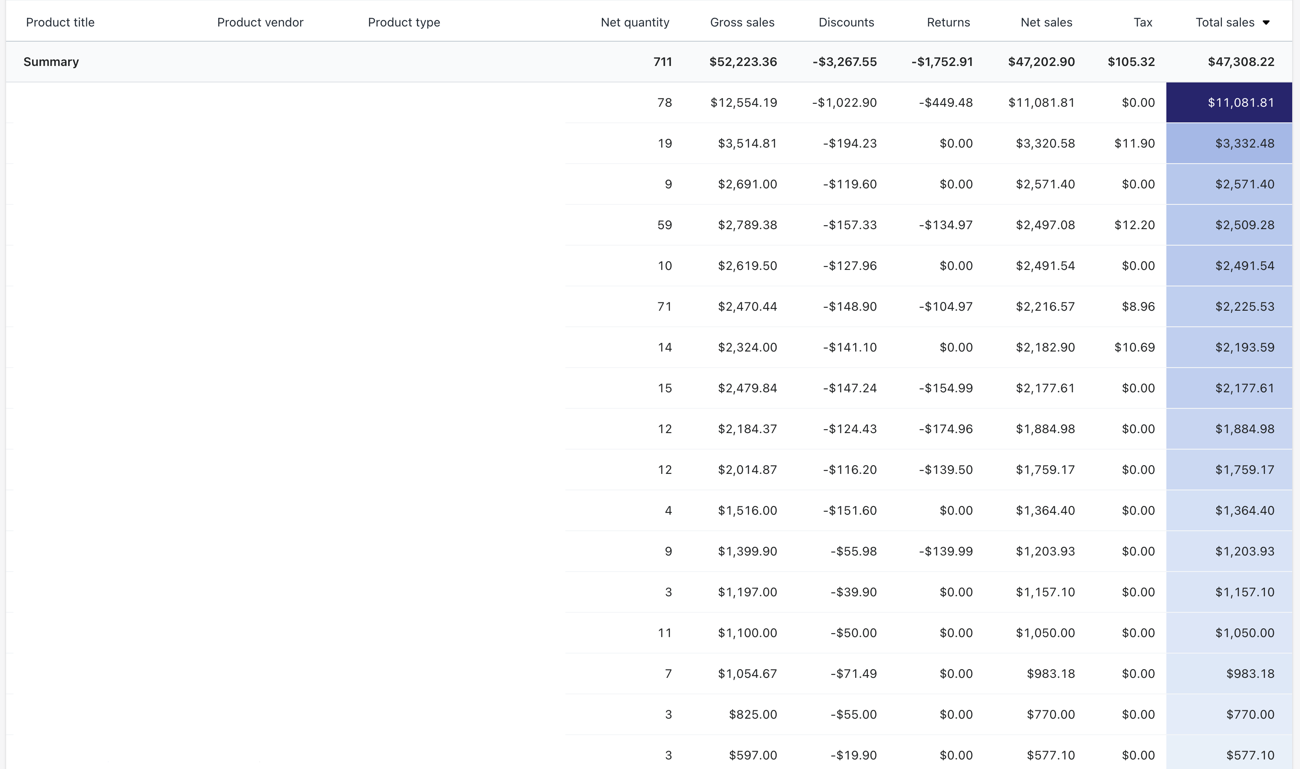
Task: Click summary gross sales $52,223.36
Action: pos(743,62)
